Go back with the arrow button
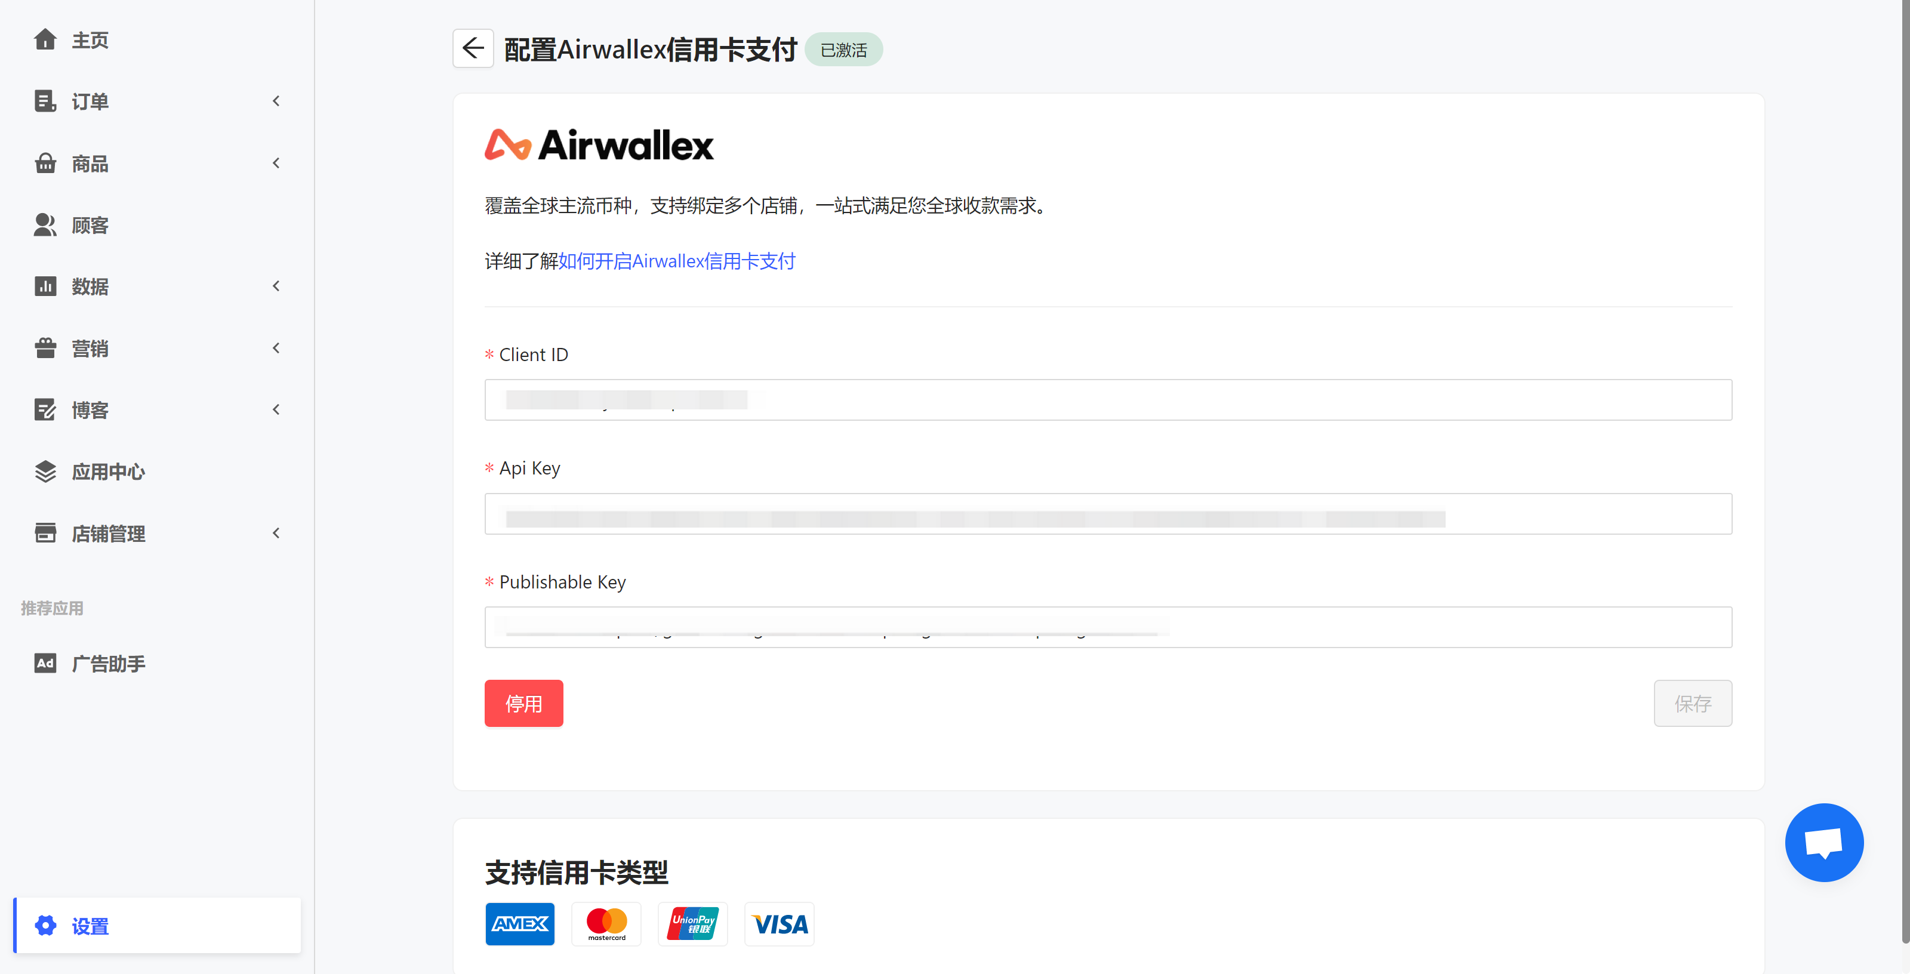The image size is (1910, 974). click(473, 49)
